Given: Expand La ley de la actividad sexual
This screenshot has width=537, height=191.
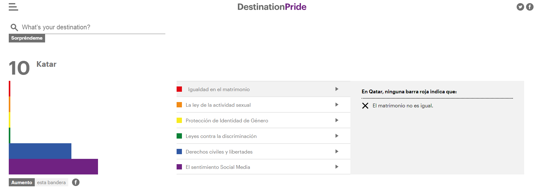Looking at the screenshot, I should coord(337,105).
